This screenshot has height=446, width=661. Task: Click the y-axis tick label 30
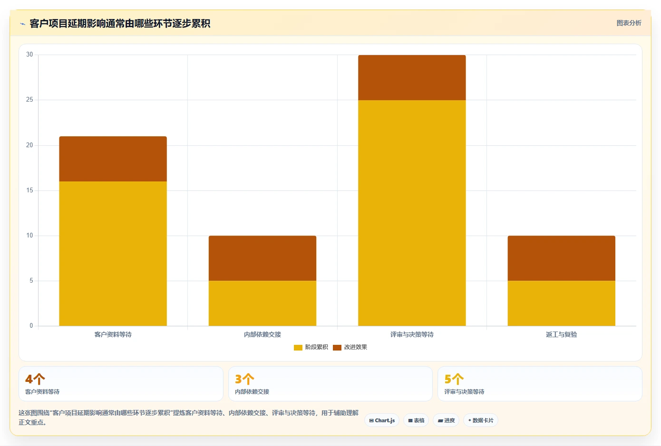[29, 55]
